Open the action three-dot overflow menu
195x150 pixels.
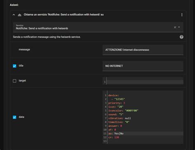(x=182, y=15)
